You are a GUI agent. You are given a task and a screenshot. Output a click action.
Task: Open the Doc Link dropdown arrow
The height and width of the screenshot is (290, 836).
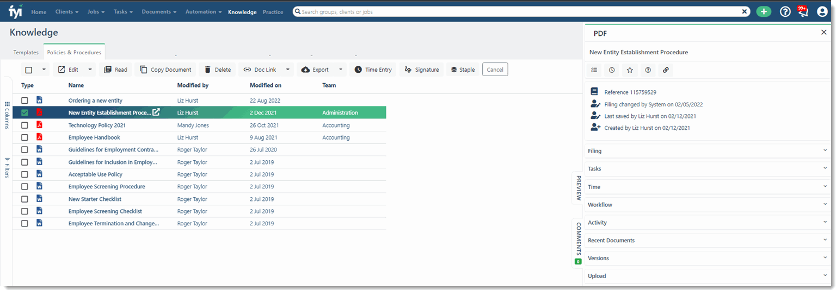click(287, 70)
